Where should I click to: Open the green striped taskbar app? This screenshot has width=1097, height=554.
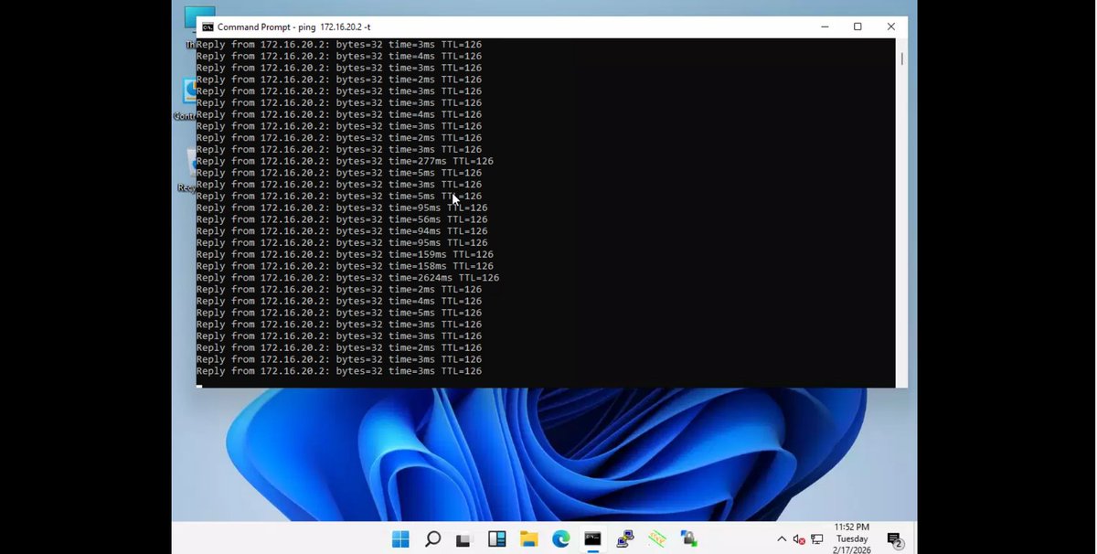(657, 538)
